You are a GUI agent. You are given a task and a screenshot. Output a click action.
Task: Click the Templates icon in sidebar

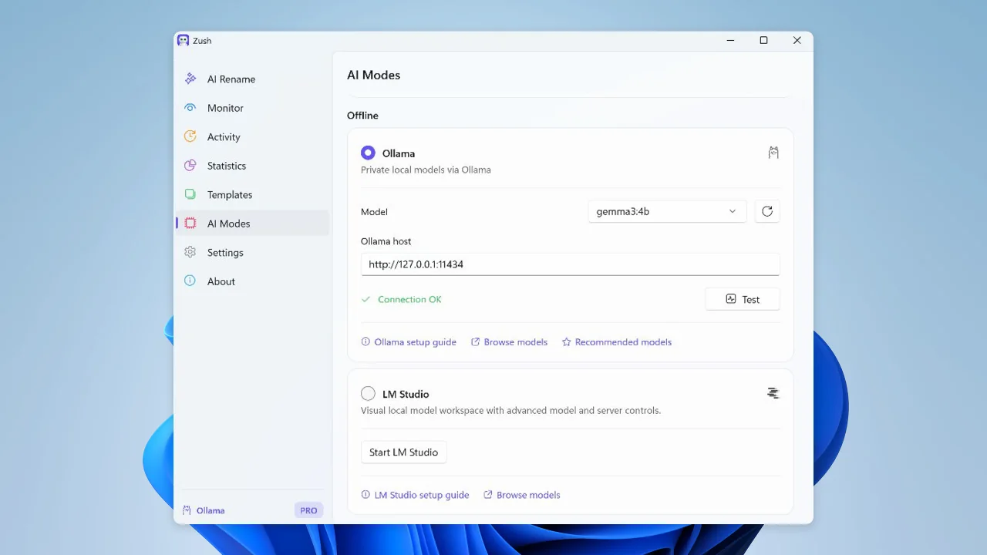pyautogui.click(x=190, y=194)
